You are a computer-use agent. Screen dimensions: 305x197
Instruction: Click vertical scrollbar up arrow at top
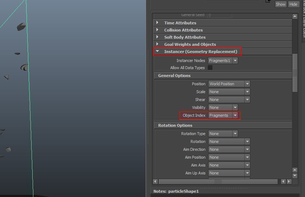coord(295,16)
